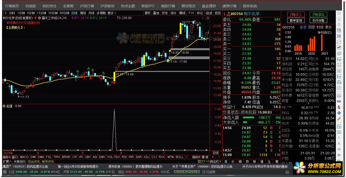Click the F10 icon in right sidebar
The image size is (346, 178).
coord(339,59)
